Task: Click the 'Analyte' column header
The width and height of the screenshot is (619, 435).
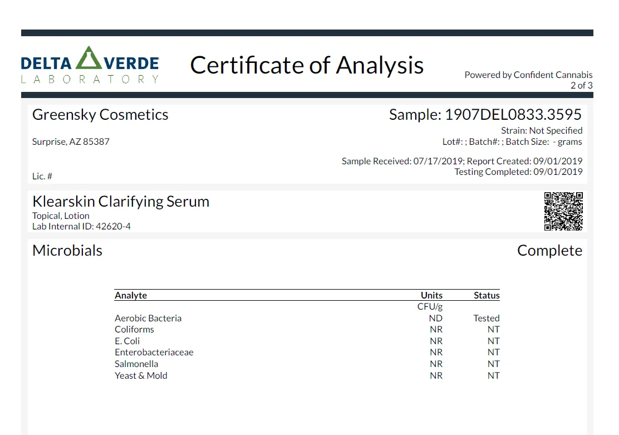Action: (x=131, y=295)
